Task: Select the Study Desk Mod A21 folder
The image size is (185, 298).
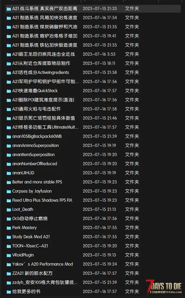Action: tap(31, 237)
